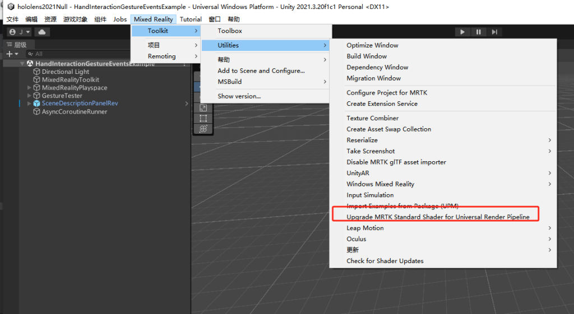Expand the Leap Motion submenu

(x=443, y=228)
